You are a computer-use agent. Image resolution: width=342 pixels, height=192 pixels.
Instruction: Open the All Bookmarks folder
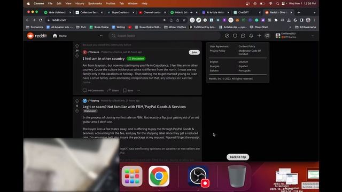click(305, 27)
